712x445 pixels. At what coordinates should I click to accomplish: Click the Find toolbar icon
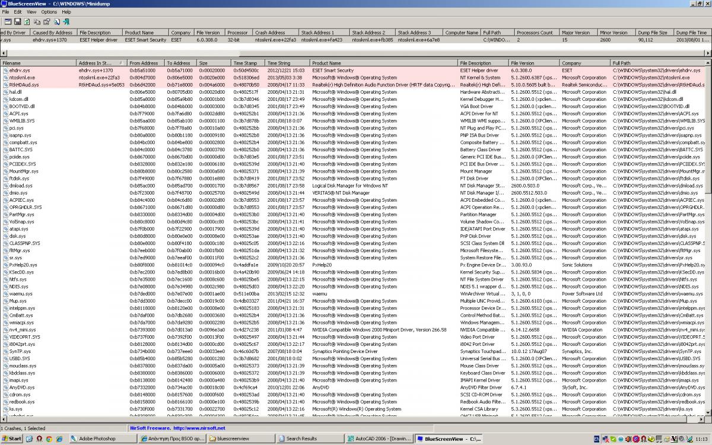tap(57, 21)
